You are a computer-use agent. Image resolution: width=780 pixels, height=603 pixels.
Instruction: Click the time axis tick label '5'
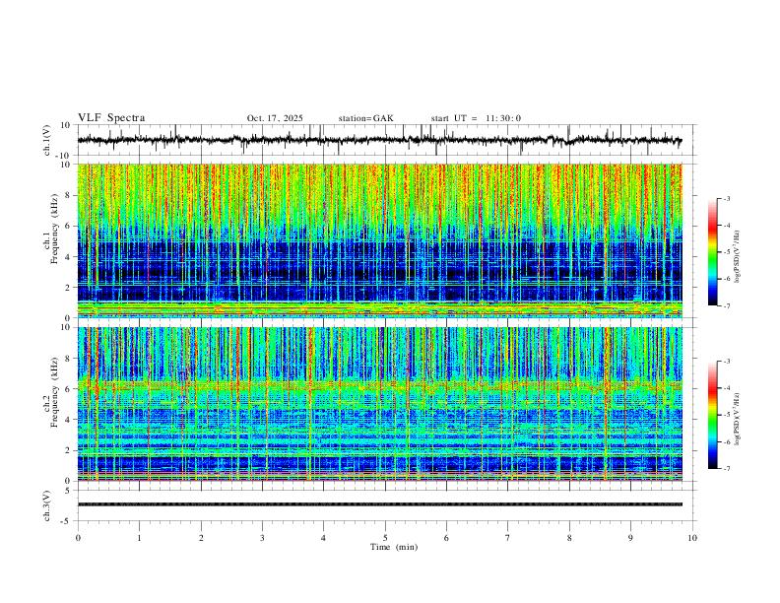pyautogui.click(x=385, y=538)
